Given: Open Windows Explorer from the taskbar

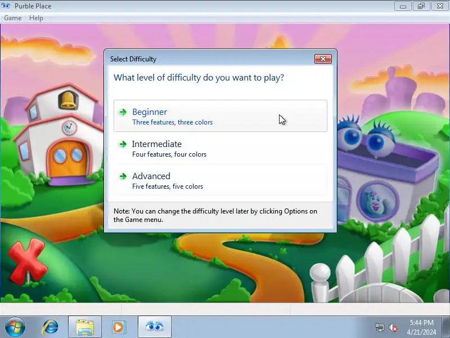Looking at the screenshot, I should (85, 327).
